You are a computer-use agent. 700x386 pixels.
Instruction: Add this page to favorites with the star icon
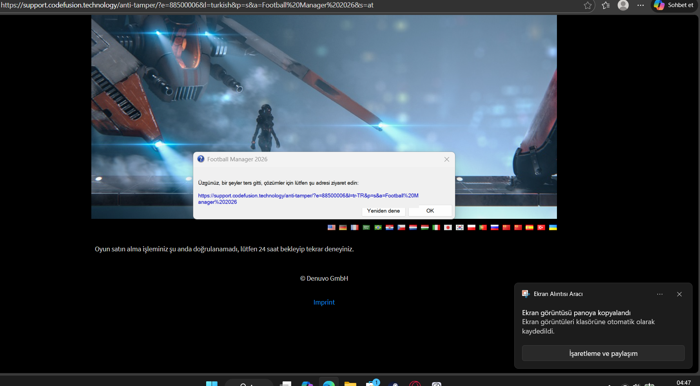coord(588,5)
